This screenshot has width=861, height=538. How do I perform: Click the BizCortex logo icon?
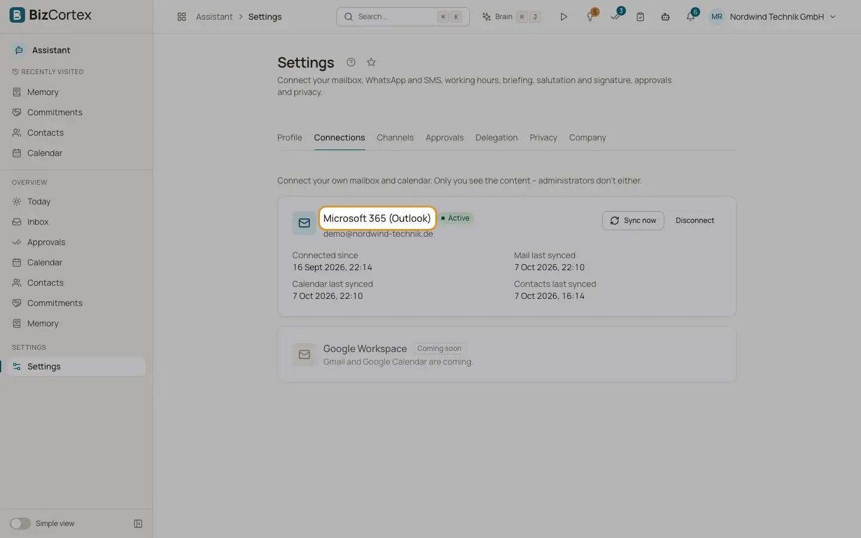point(17,15)
